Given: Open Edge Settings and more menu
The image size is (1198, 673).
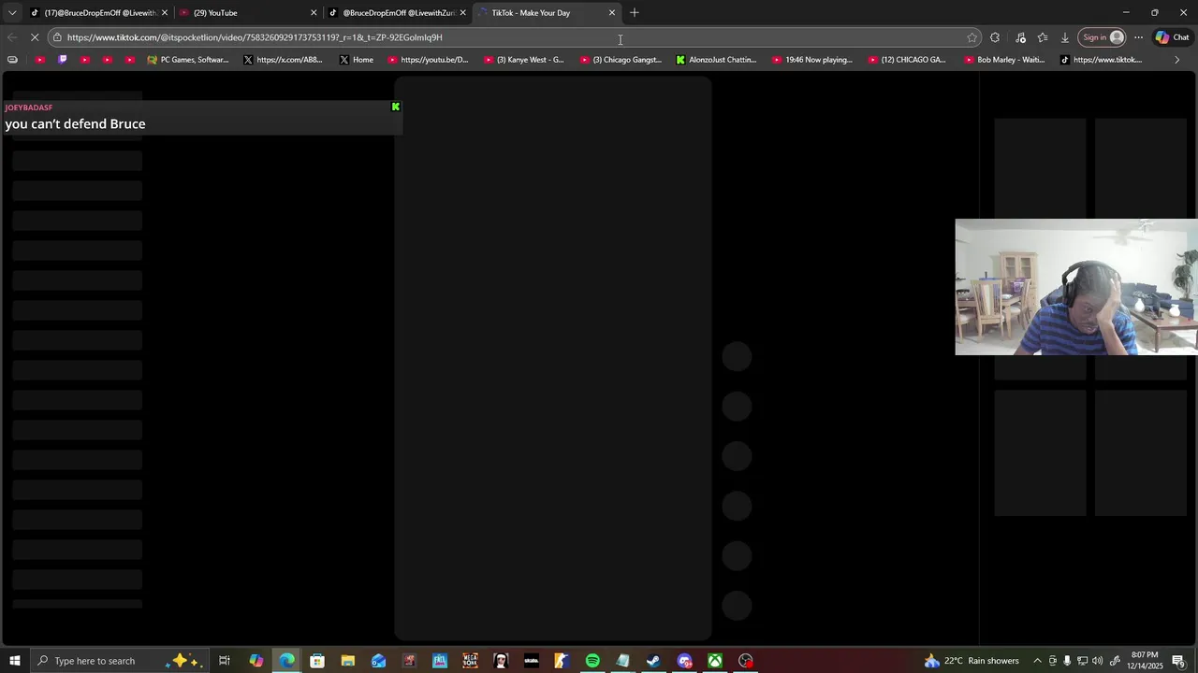Looking at the screenshot, I should [x=1138, y=37].
